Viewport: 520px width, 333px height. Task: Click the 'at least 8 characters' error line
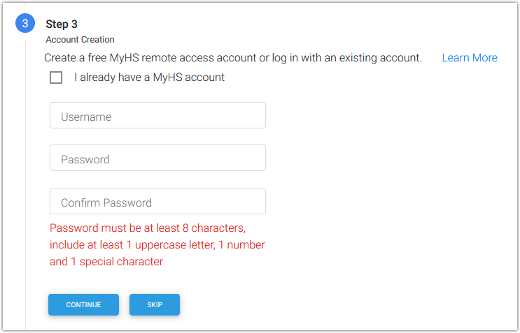[x=148, y=228]
